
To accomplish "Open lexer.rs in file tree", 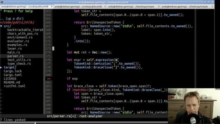I will (14, 49).
